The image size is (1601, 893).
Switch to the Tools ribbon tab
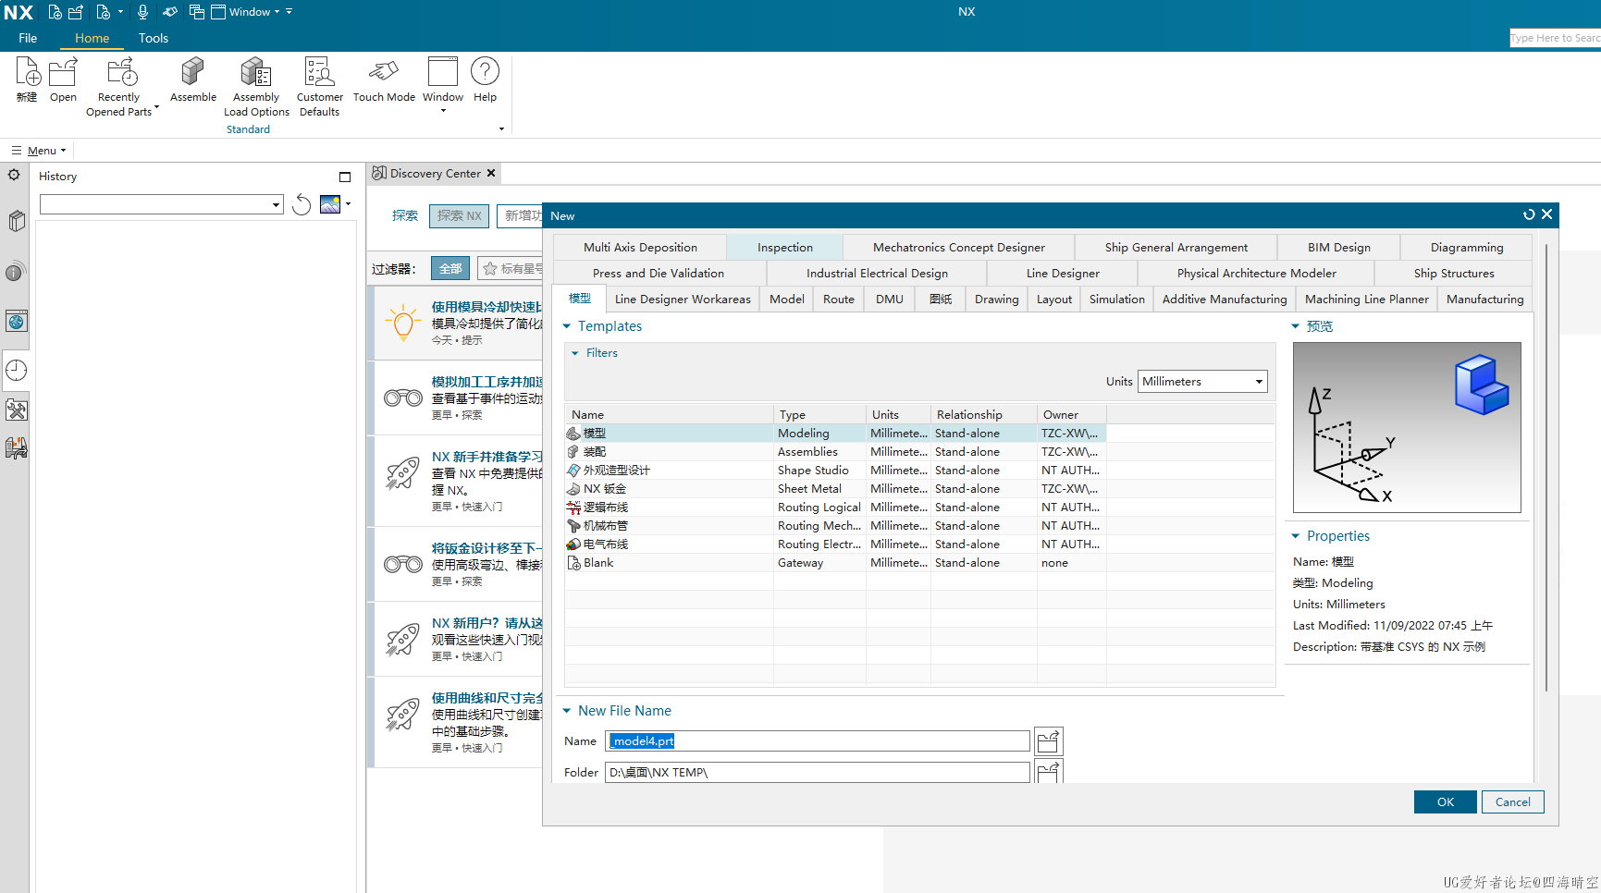[154, 38]
